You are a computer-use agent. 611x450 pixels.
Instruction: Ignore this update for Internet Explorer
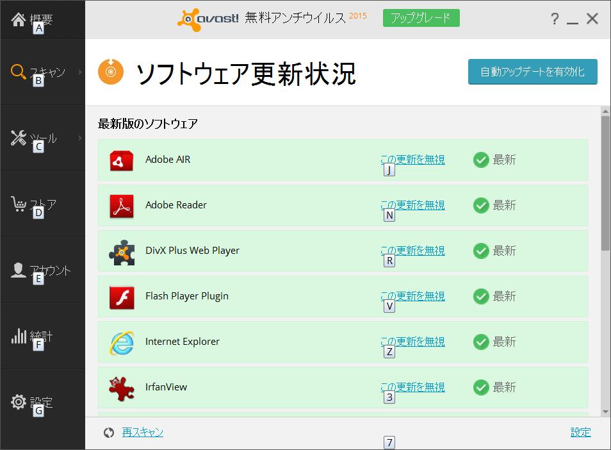(x=412, y=342)
